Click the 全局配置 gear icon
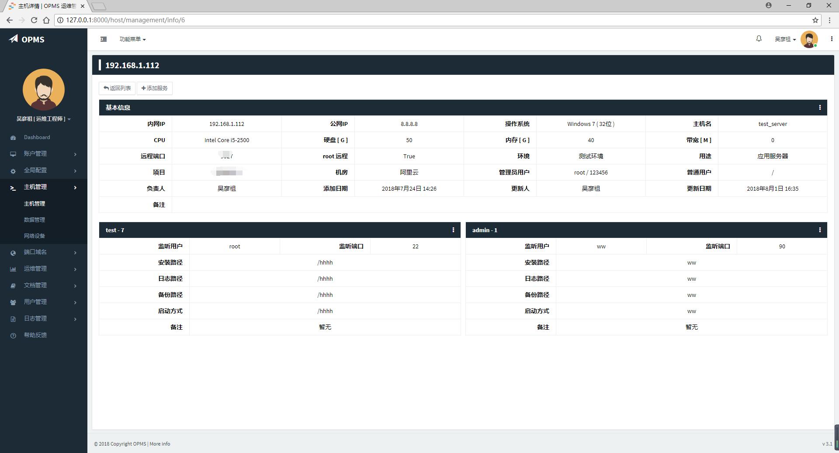This screenshot has height=453, width=839. coord(13,171)
